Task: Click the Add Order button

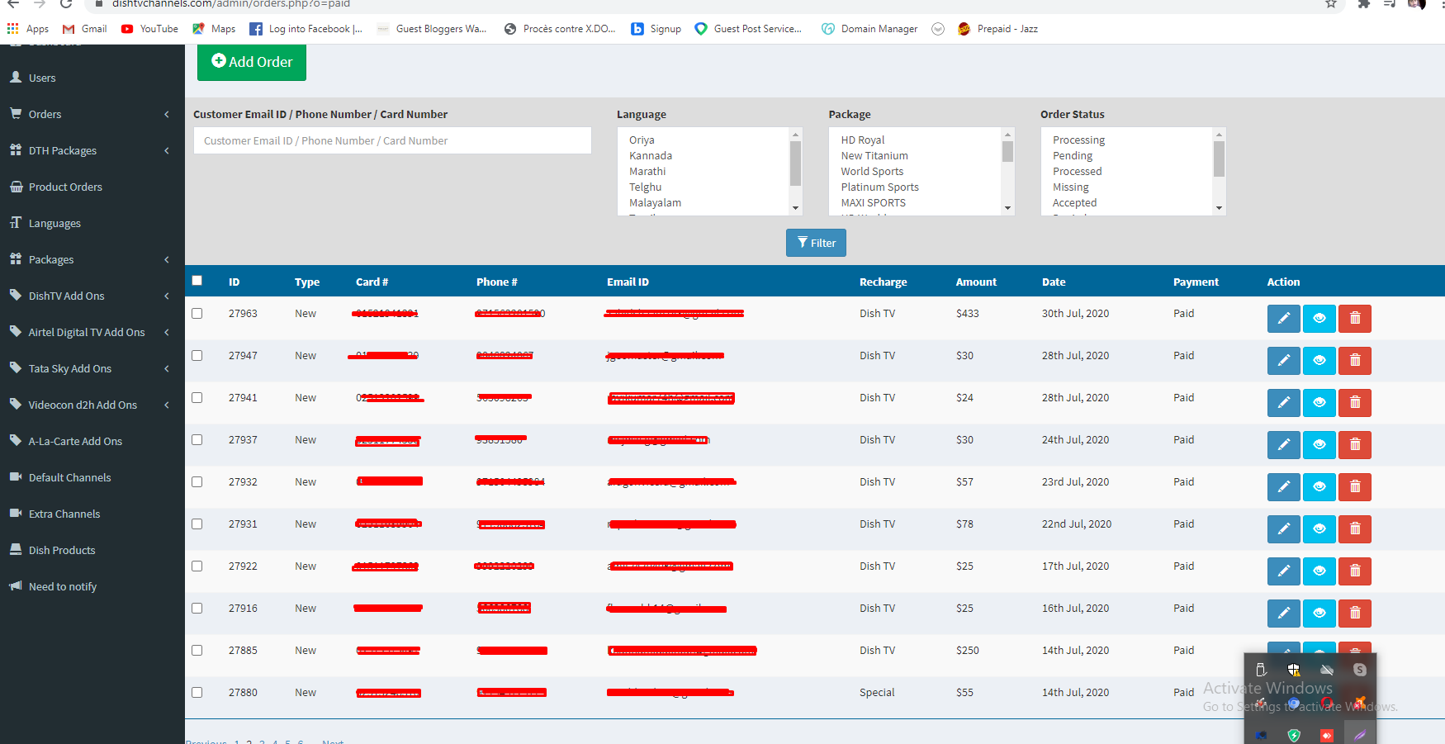Action: (x=252, y=62)
